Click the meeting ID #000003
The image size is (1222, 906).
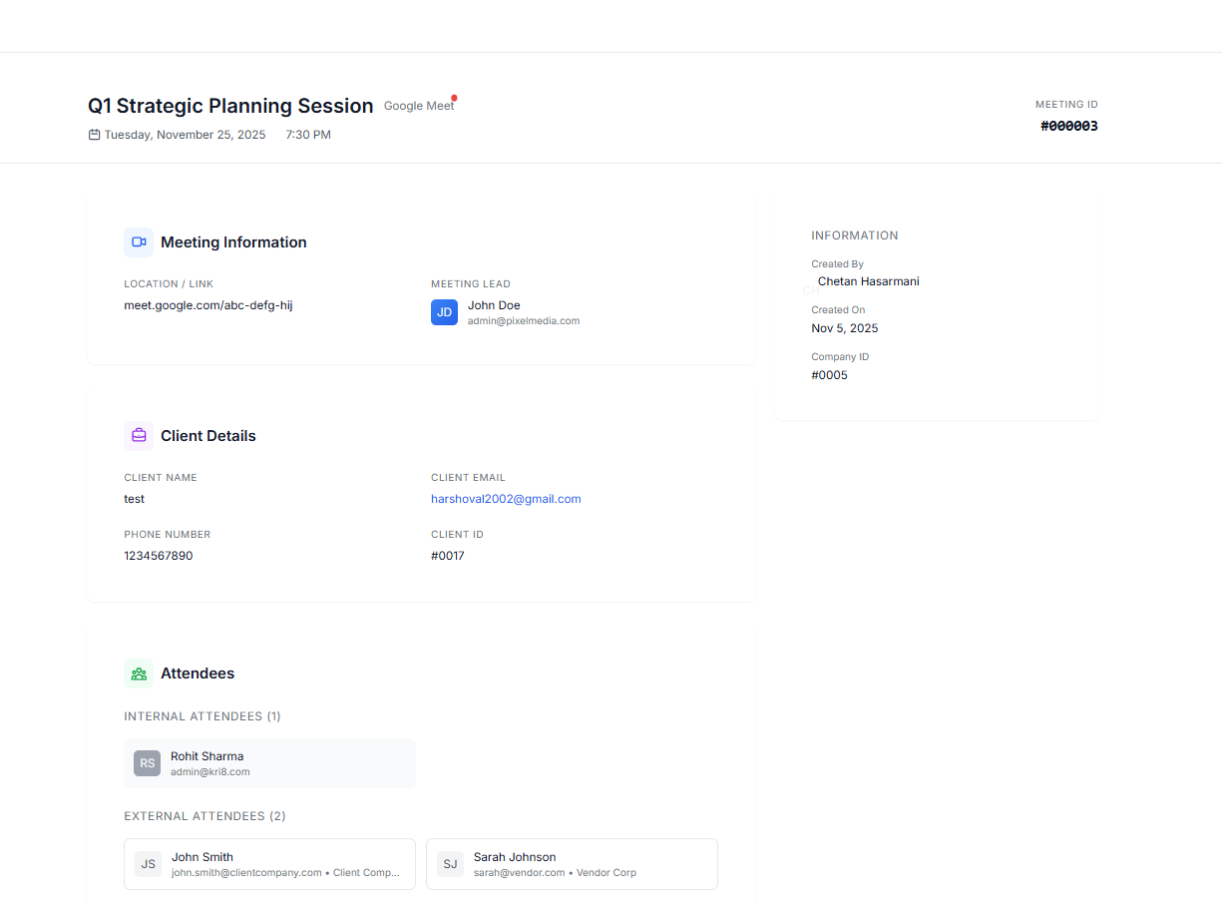click(x=1068, y=126)
